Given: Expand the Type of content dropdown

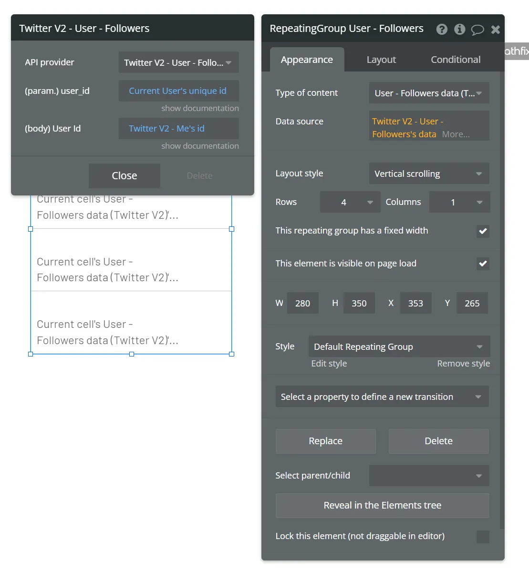Looking at the screenshot, I should tap(429, 93).
